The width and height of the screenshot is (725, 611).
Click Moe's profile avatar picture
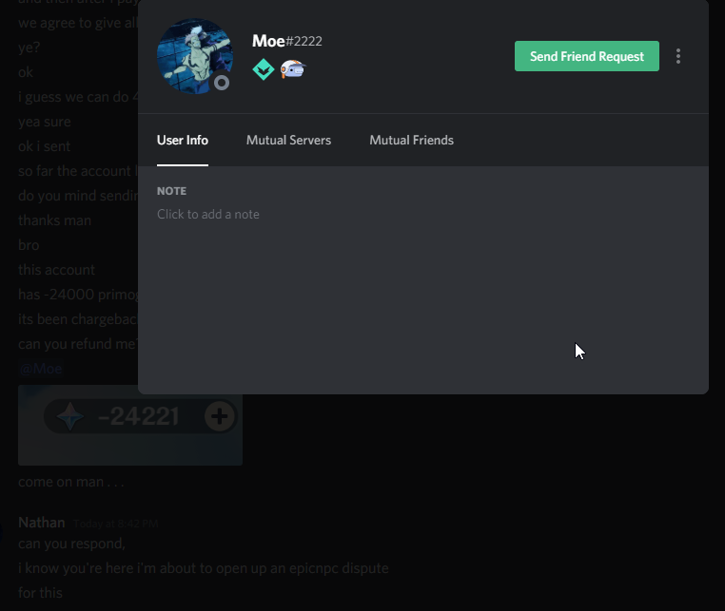tap(195, 56)
